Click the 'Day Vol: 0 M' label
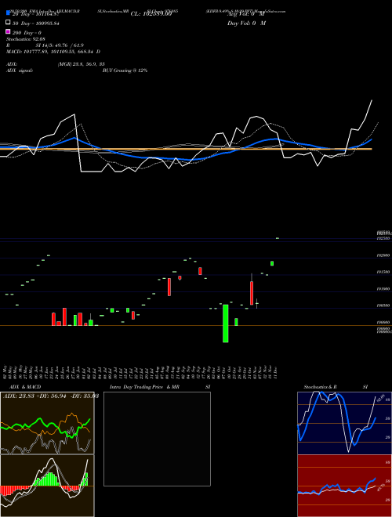 click(246, 23)
